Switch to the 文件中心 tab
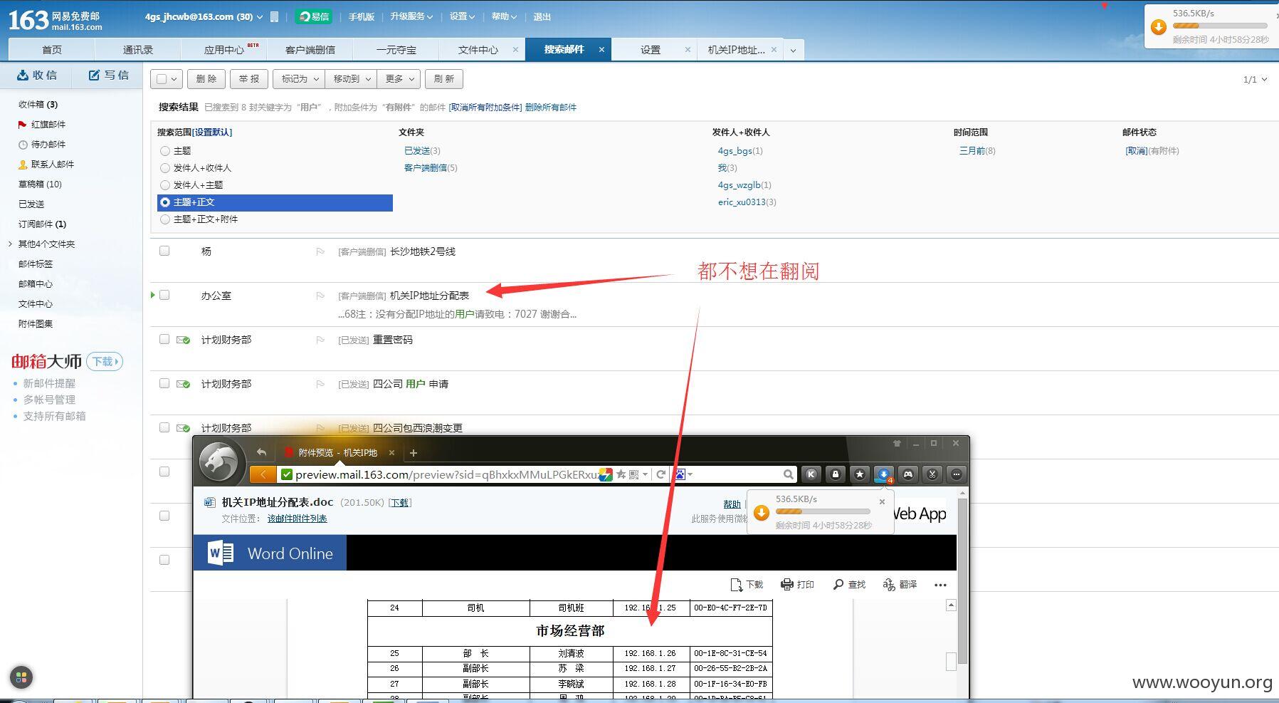The height and width of the screenshot is (703, 1279). click(478, 50)
